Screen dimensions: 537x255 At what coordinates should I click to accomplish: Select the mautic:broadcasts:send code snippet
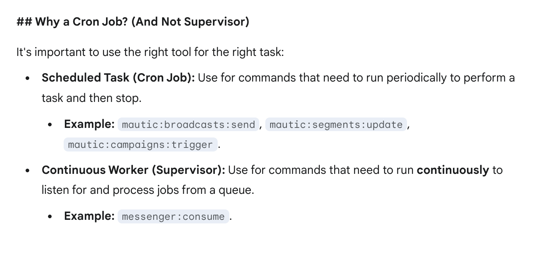188,125
